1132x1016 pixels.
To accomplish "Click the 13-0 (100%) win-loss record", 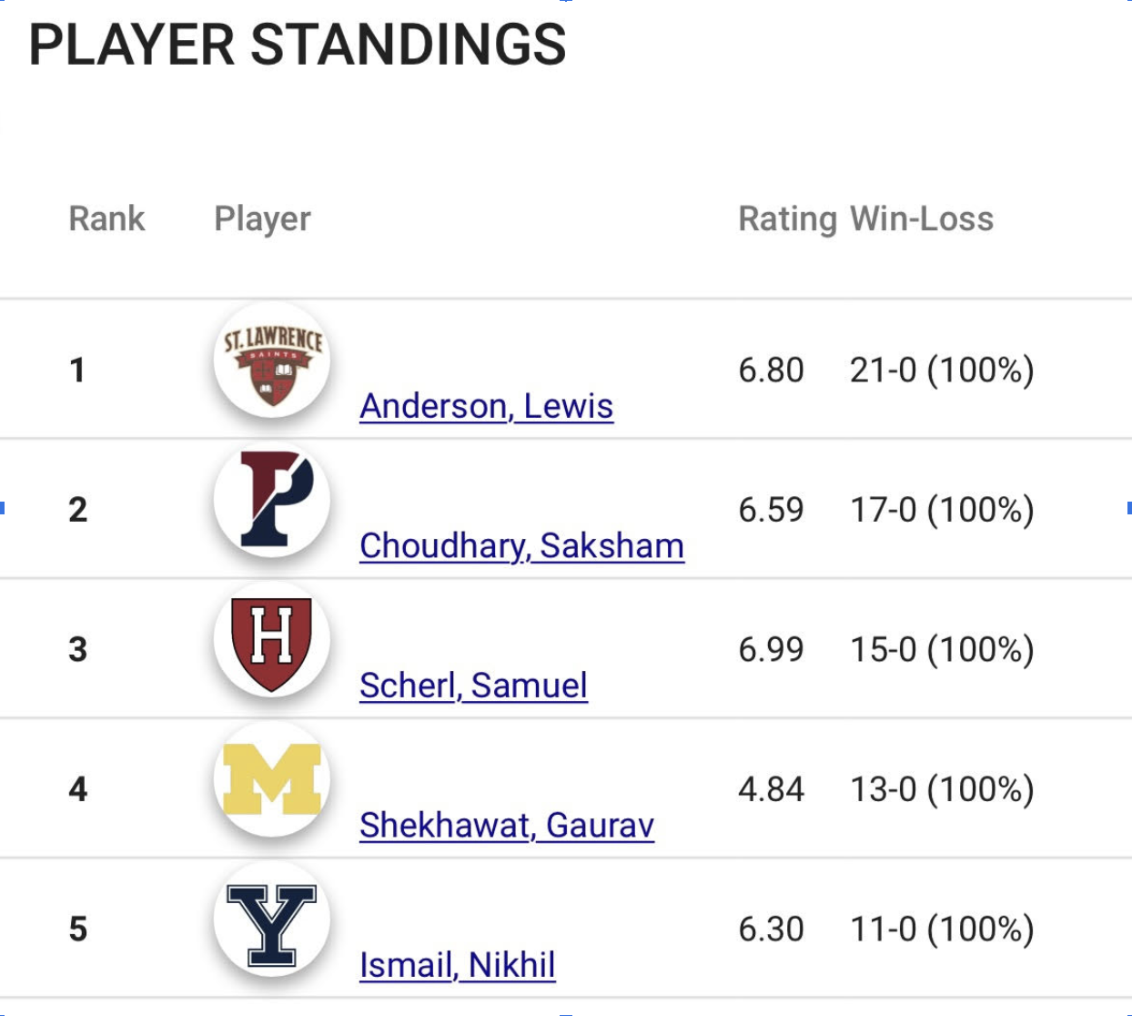I will [x=942, y=788].
